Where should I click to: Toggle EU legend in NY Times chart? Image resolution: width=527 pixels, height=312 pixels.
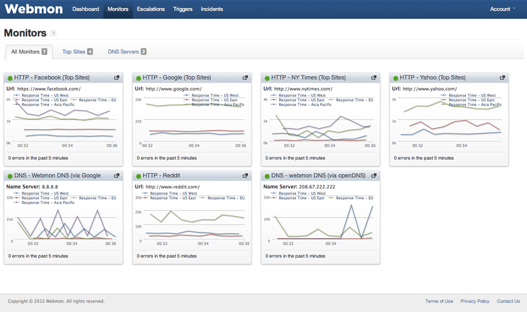click(x=351, y=100)
